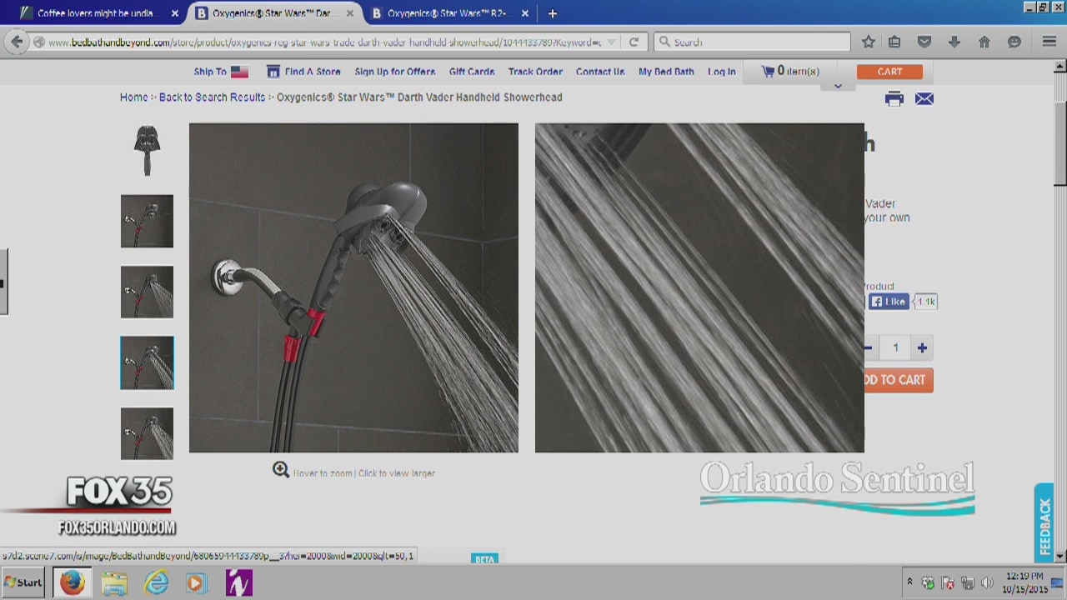Reload the page with the refresh icon
This screenshot has height=600, width=1067.
pyautogui.click(x=634, y=42)
